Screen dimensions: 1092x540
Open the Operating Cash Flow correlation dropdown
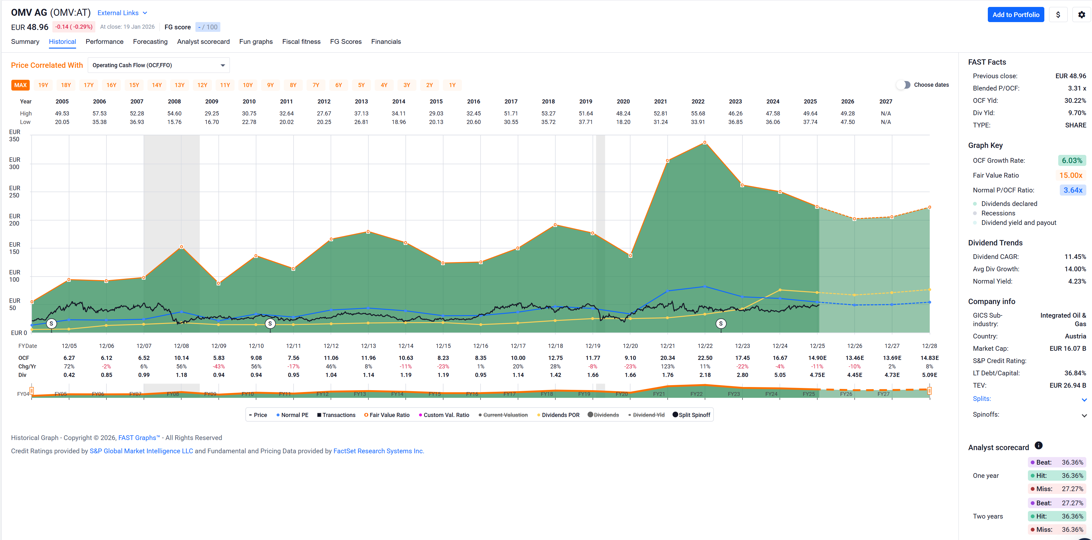[x=158, y=65]
